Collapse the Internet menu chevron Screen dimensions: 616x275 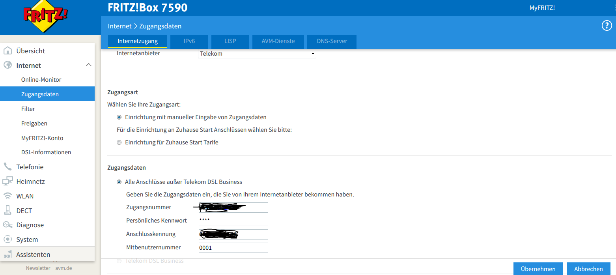[x=89, y=65]
